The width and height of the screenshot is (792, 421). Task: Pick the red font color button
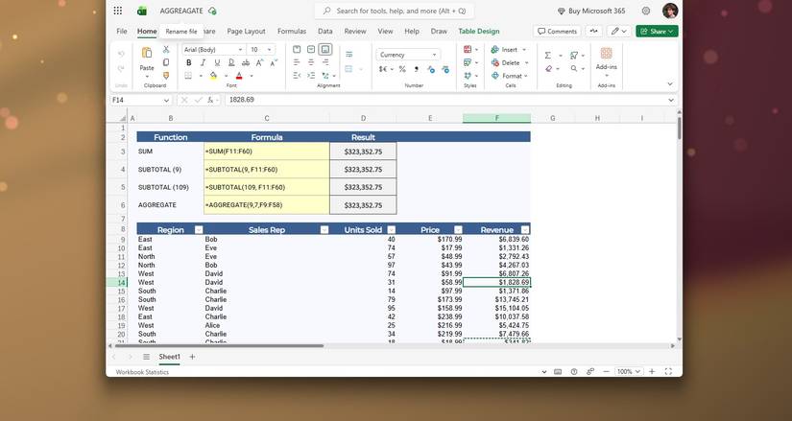point(239,76)
